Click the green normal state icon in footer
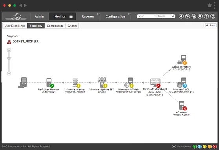Screen dimensions: 219x150 [195, 146]
